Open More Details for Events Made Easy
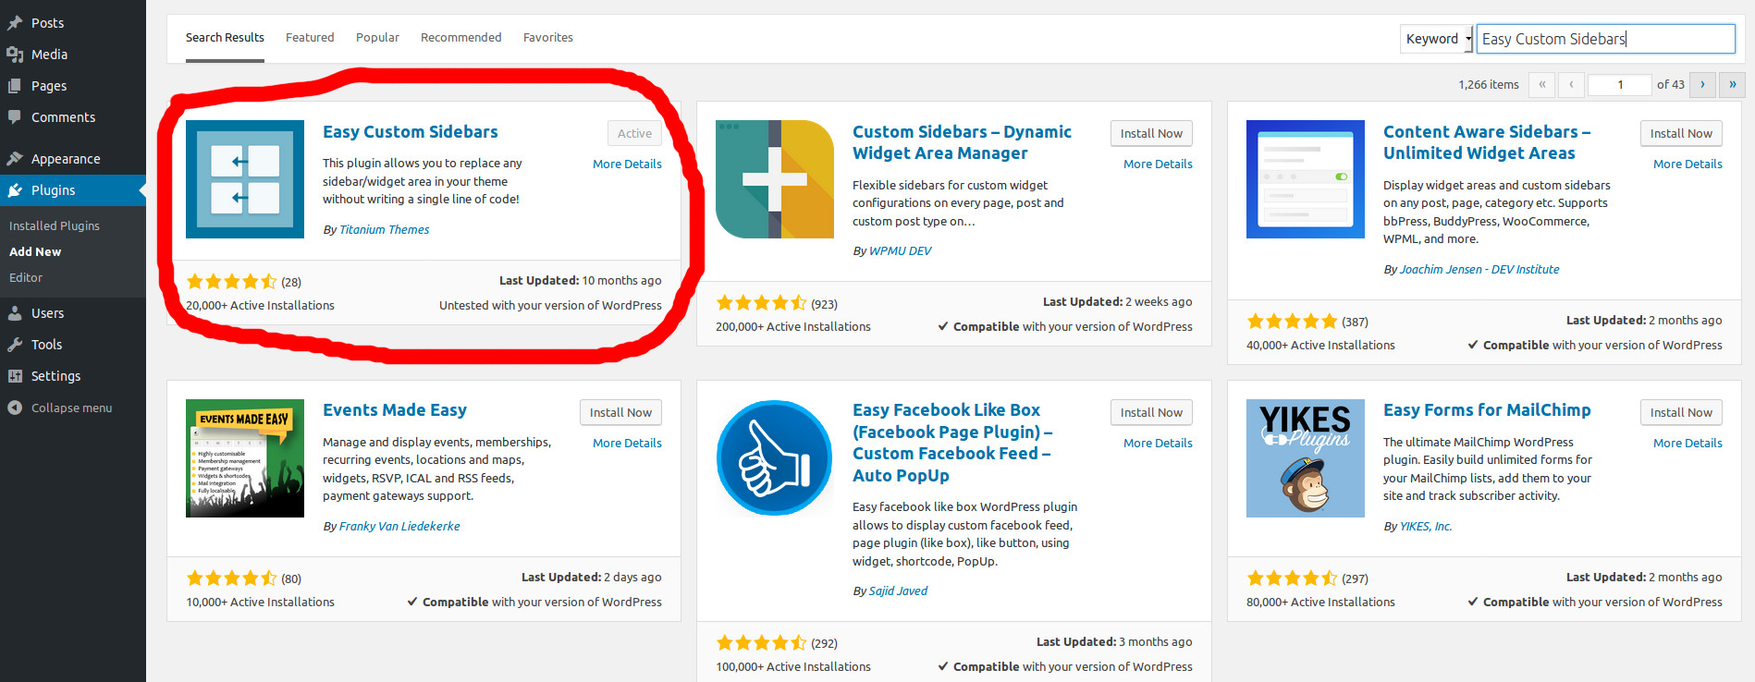Image resolution: width=1755 pixels, height=682 pixels. [627, 443]
